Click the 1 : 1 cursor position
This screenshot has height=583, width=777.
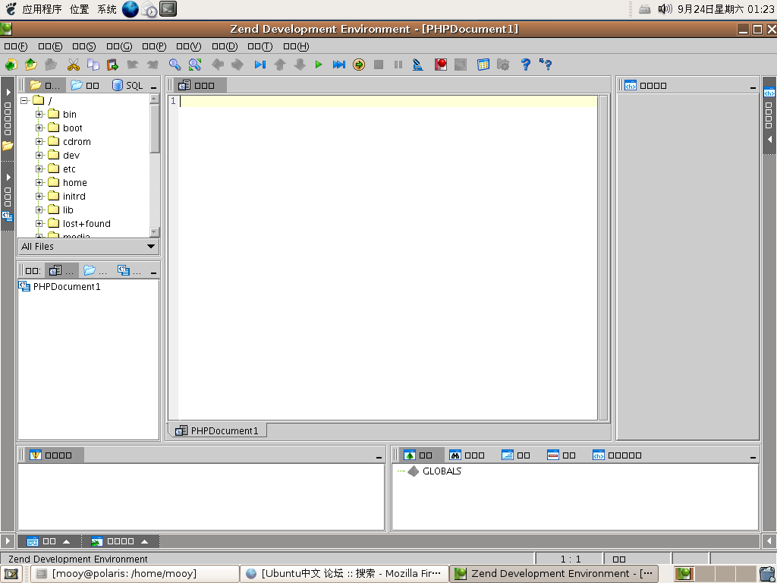click(571, 559)
